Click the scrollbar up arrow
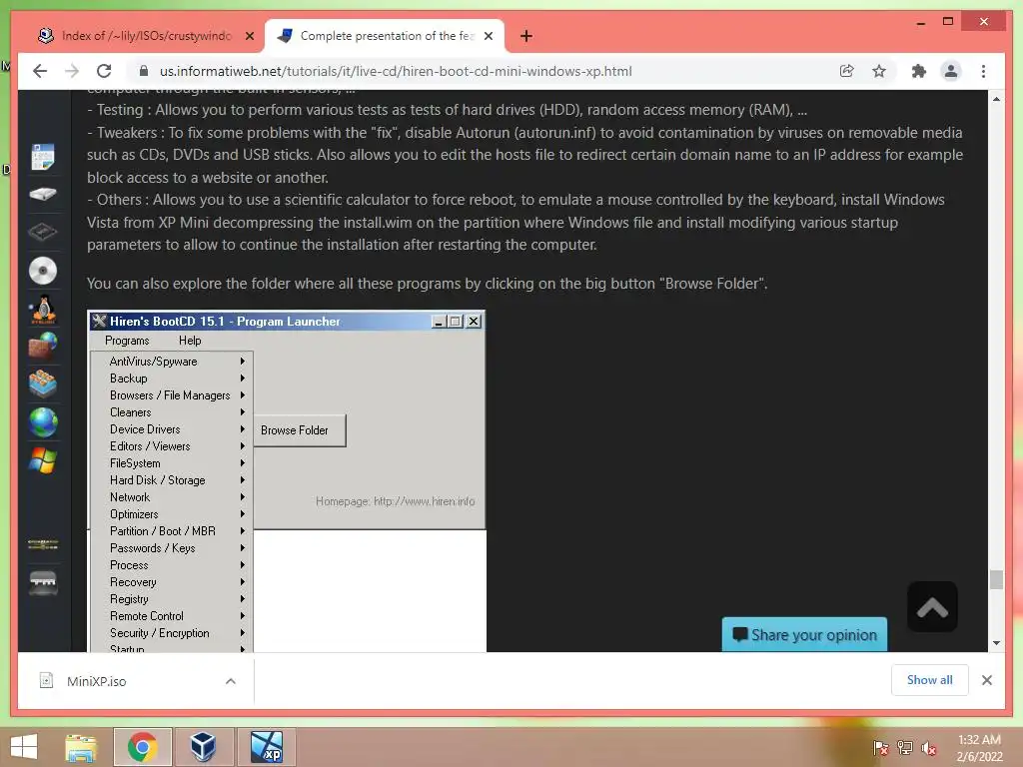The width and height of the screenshot is (1023, 767). (996, 99)
